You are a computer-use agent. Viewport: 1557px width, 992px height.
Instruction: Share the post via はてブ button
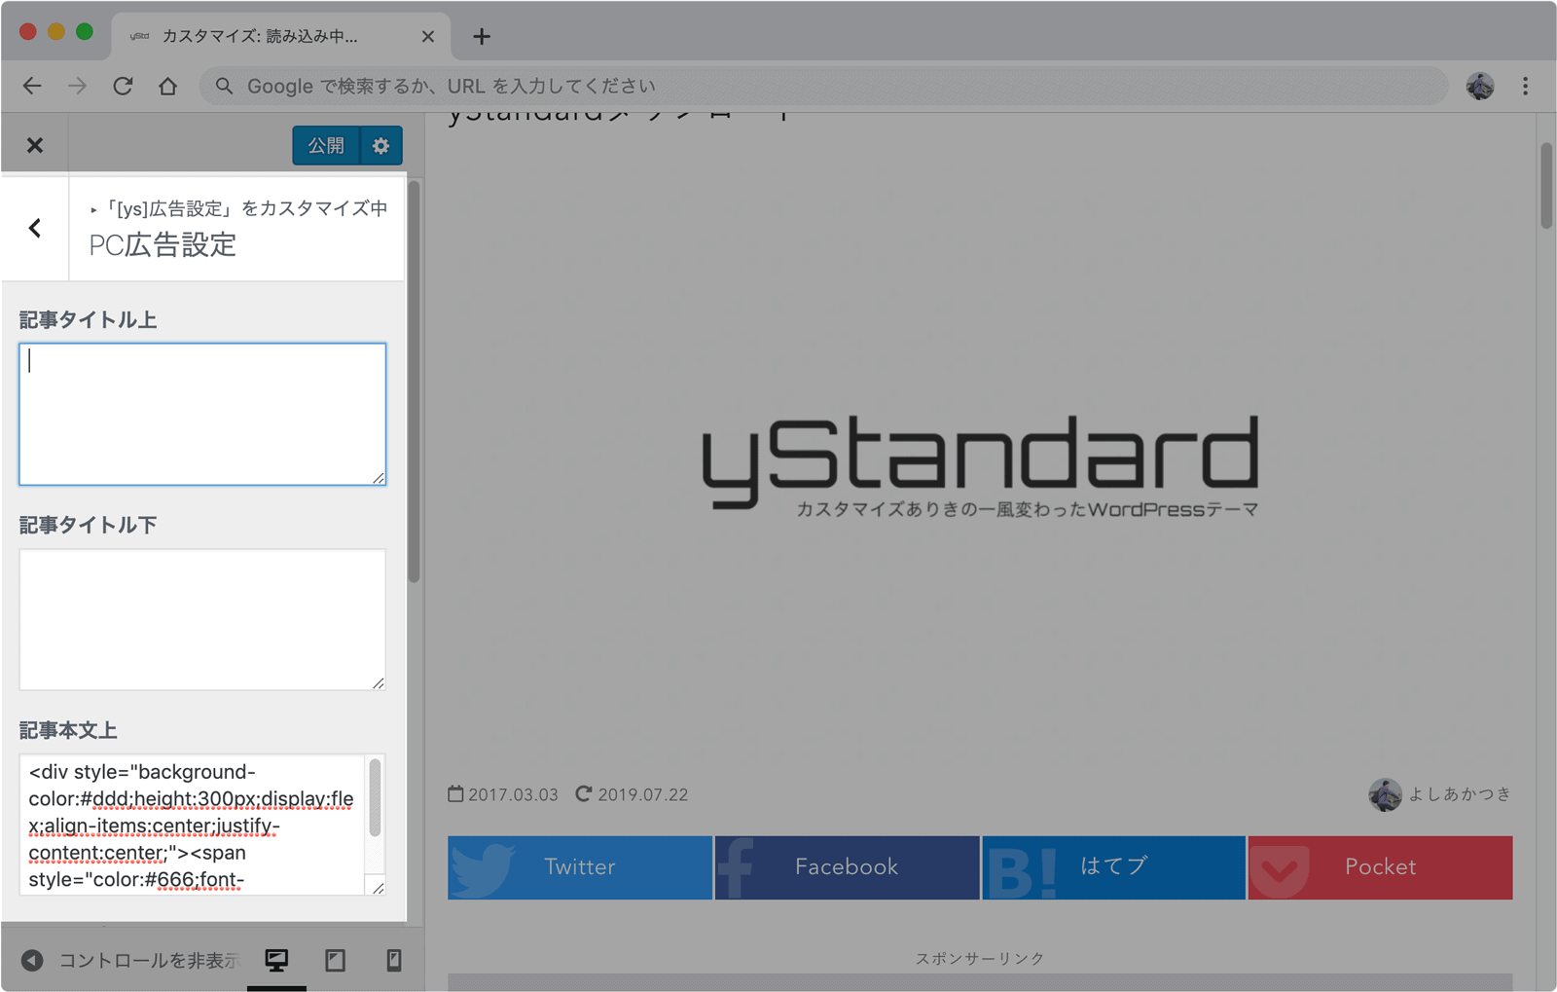point(1113,866)
